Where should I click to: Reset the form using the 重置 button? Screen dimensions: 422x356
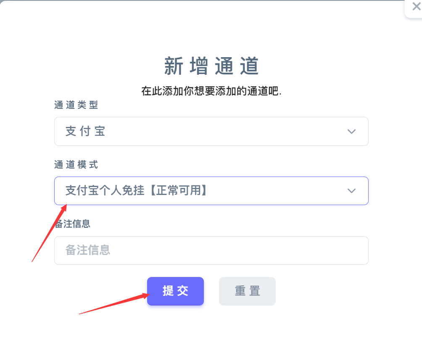pyautogui.click(x=247, y=291)
